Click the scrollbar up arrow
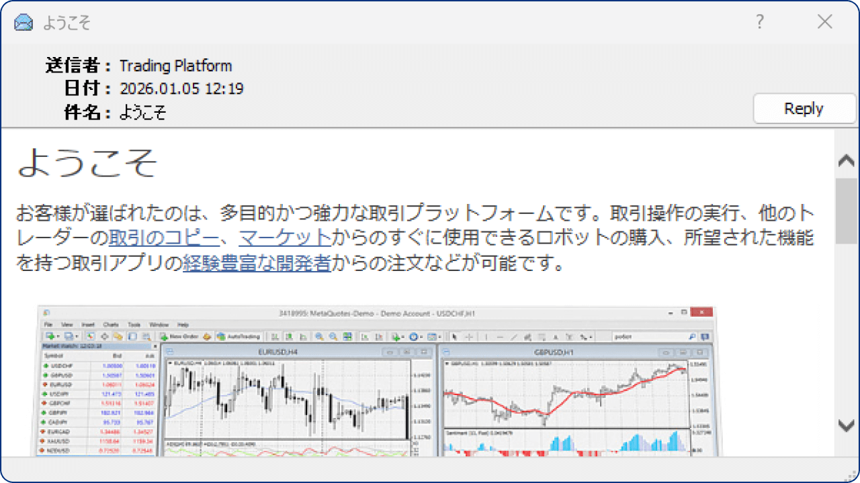Image resolution: width=860 pixels, height=483 pixels. [847, 160]
